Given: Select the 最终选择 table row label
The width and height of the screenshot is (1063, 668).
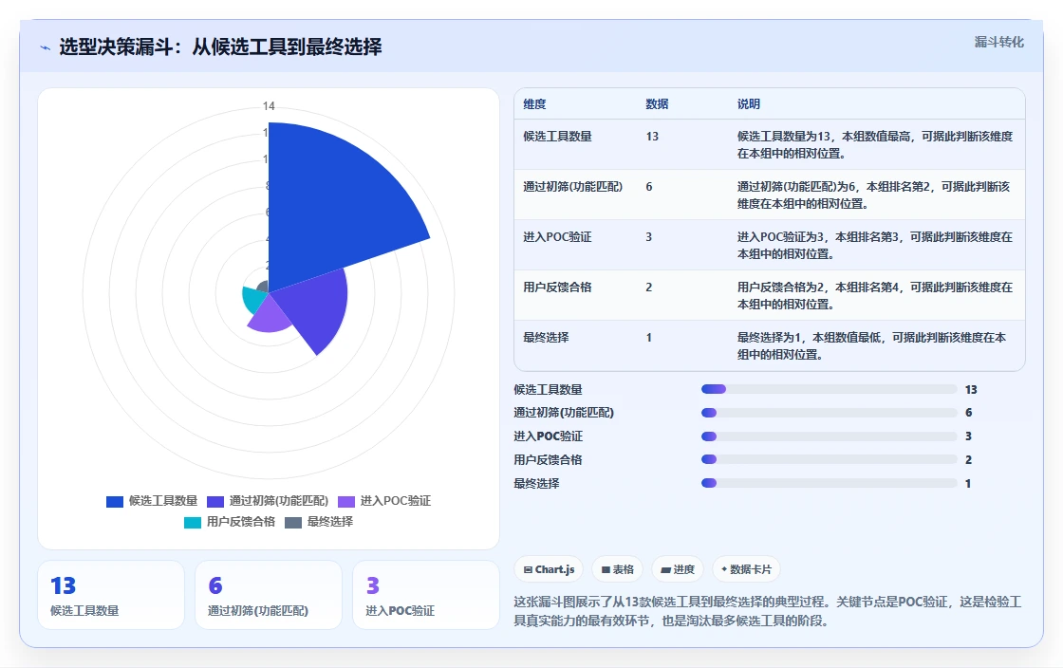Looking at the screenshot, I should [x=546, y=338].
